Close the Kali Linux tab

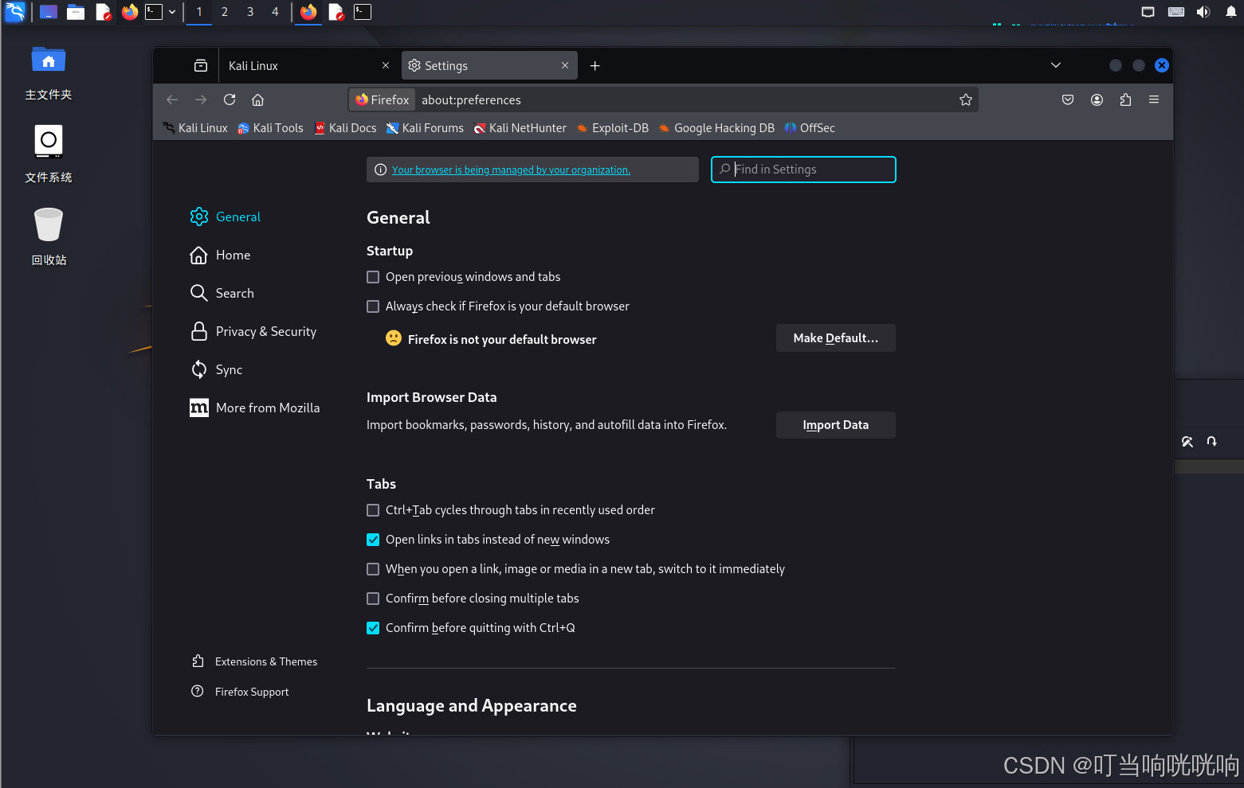(386, 65)
